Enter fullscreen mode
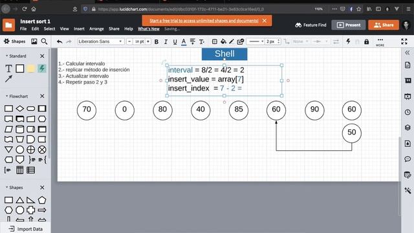 tap(404, 41)
